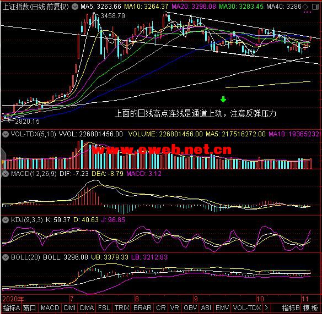Click the MA10: 3264.37 label
This screenshot has height=314, width=322.
pyautogui.click(x=146, y=7)
